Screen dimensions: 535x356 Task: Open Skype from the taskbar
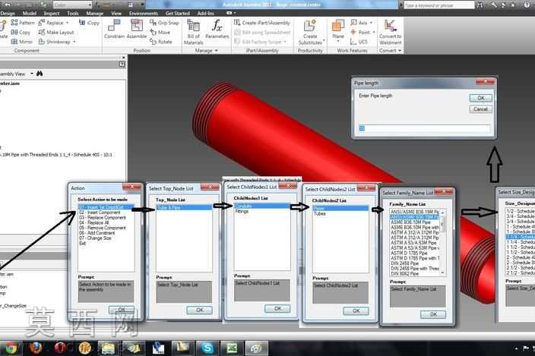pyautogui.click(x=207, y=348)
